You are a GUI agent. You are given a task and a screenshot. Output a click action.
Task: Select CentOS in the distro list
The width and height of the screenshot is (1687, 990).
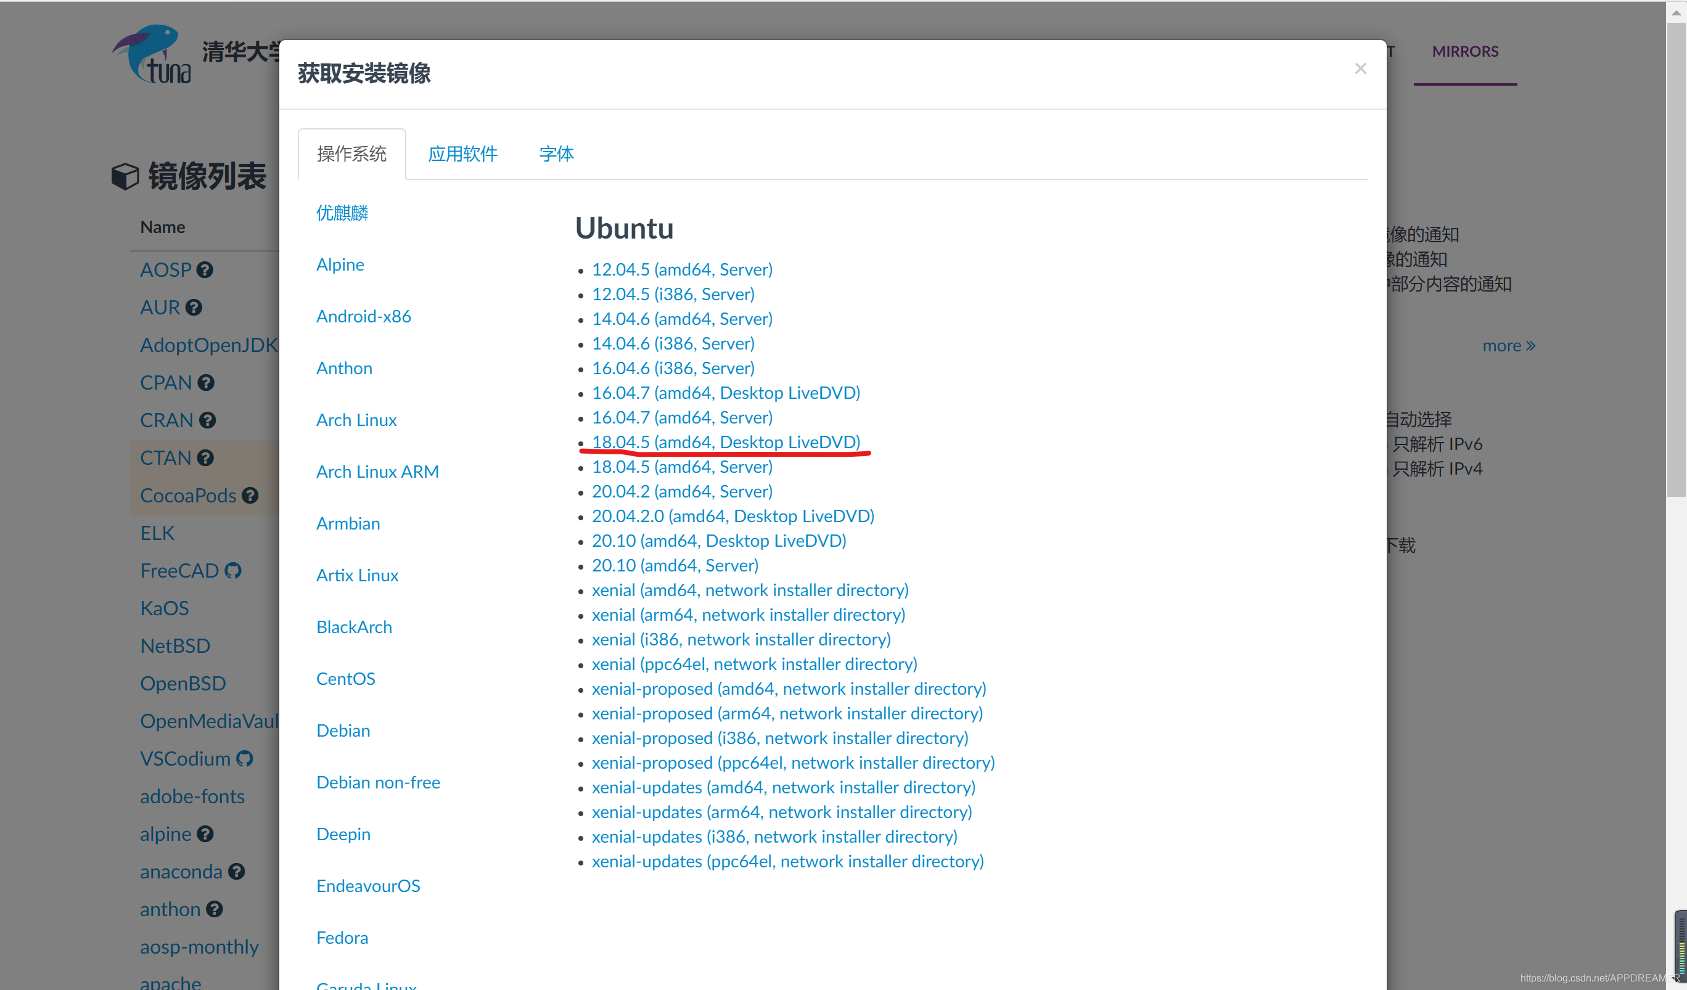(x=345, y=679)
